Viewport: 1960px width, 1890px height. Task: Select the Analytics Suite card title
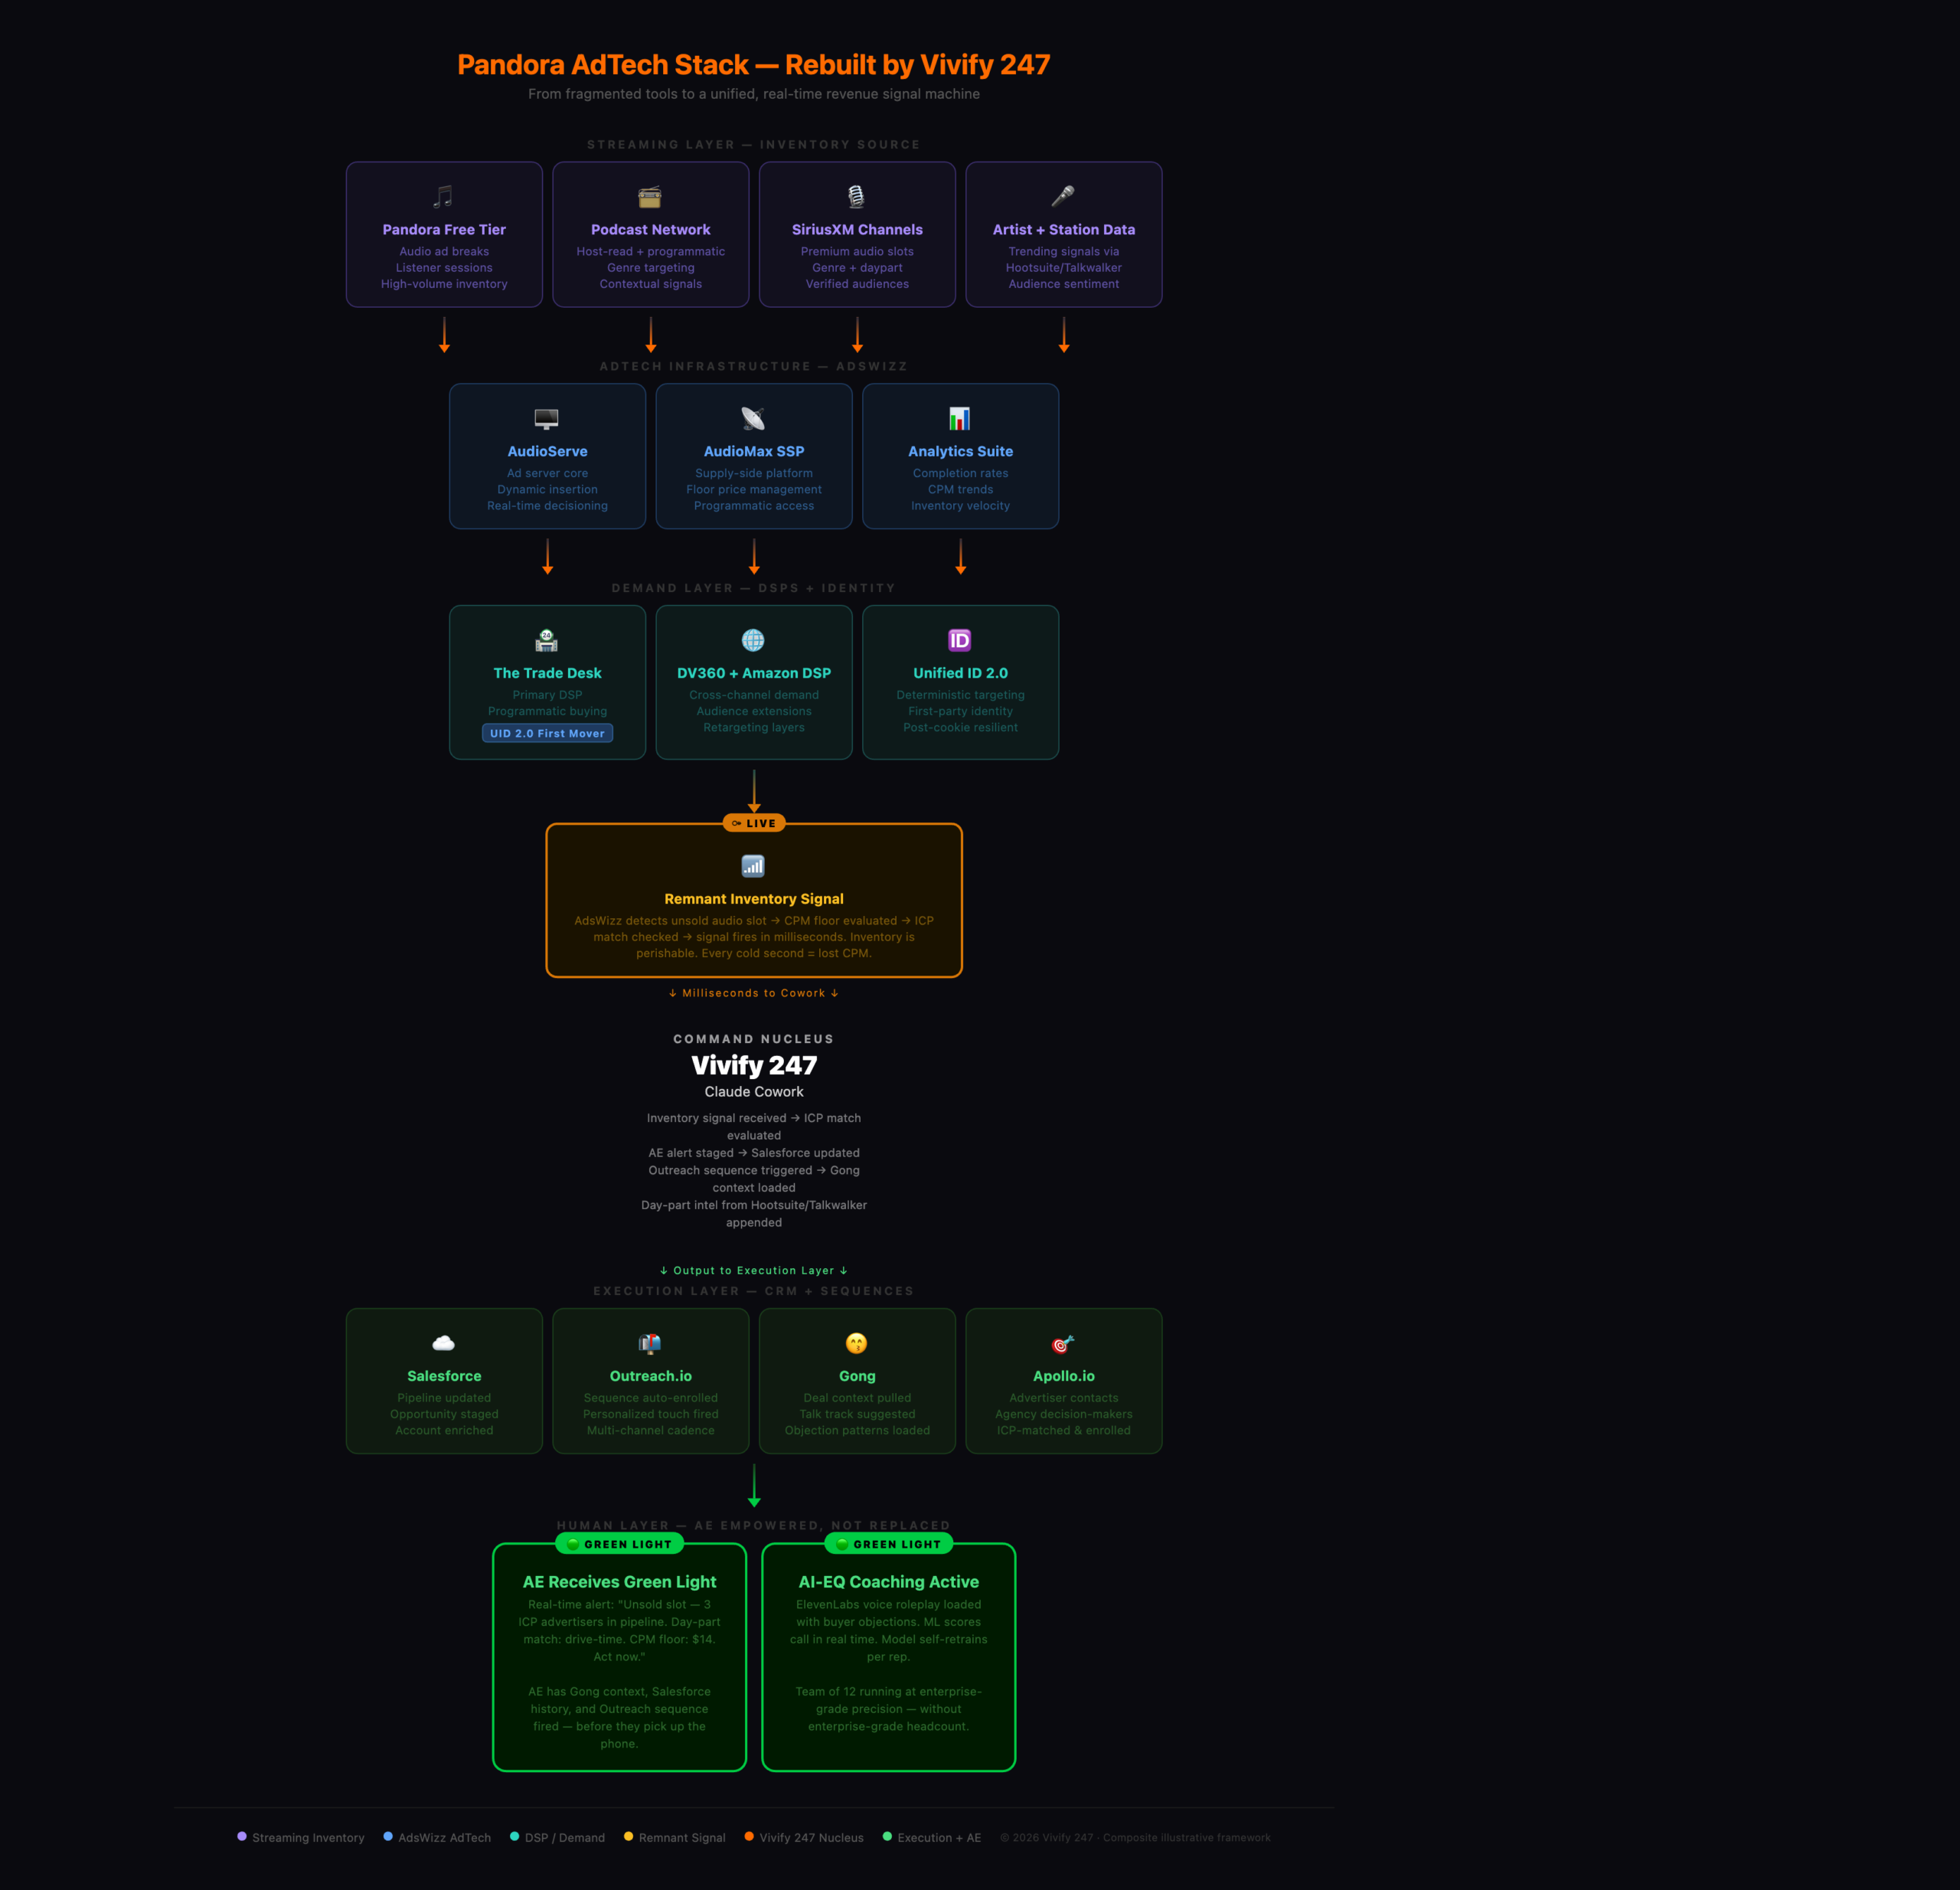[x=960, y=451]
